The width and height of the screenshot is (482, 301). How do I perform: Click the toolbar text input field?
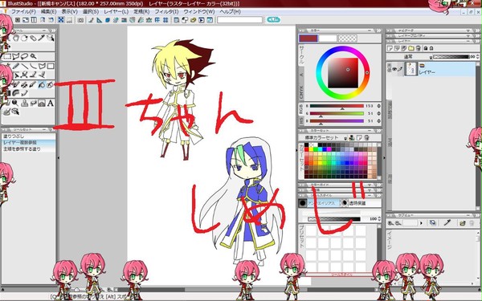coord(239,20)
